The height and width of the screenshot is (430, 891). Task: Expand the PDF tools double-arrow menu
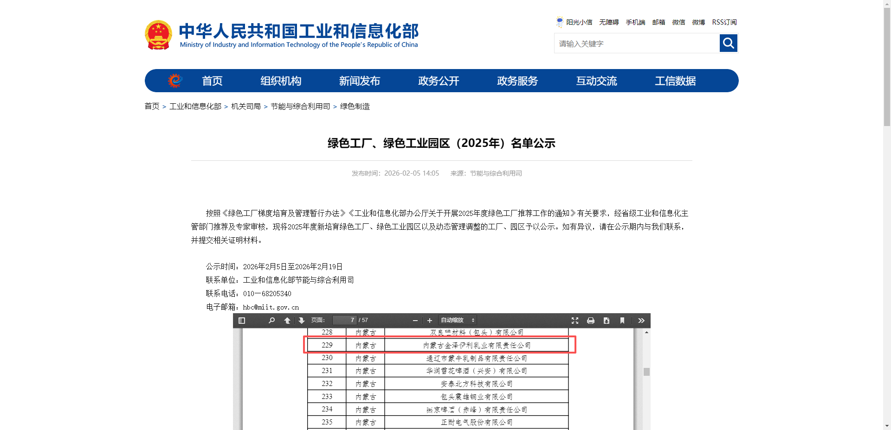(x=641, y=321)
